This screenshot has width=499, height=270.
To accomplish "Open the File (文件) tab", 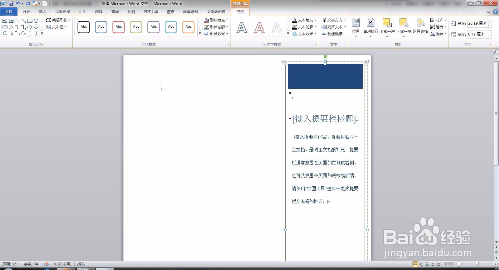I will tap(9, 12).
